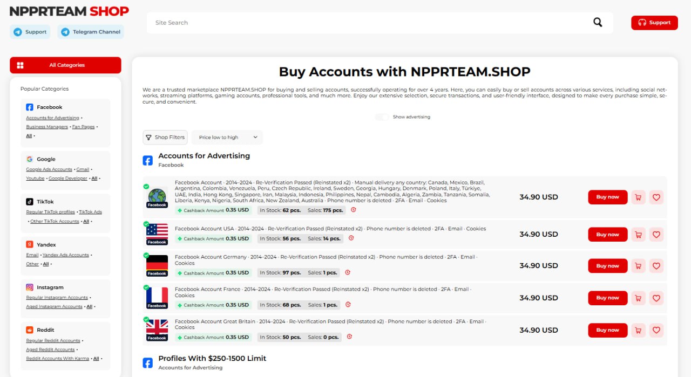Click the Site Search input field
Screen dimensions: 691x377
(367, 23)
